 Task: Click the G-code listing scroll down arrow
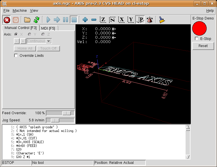[x=188, y=157]
